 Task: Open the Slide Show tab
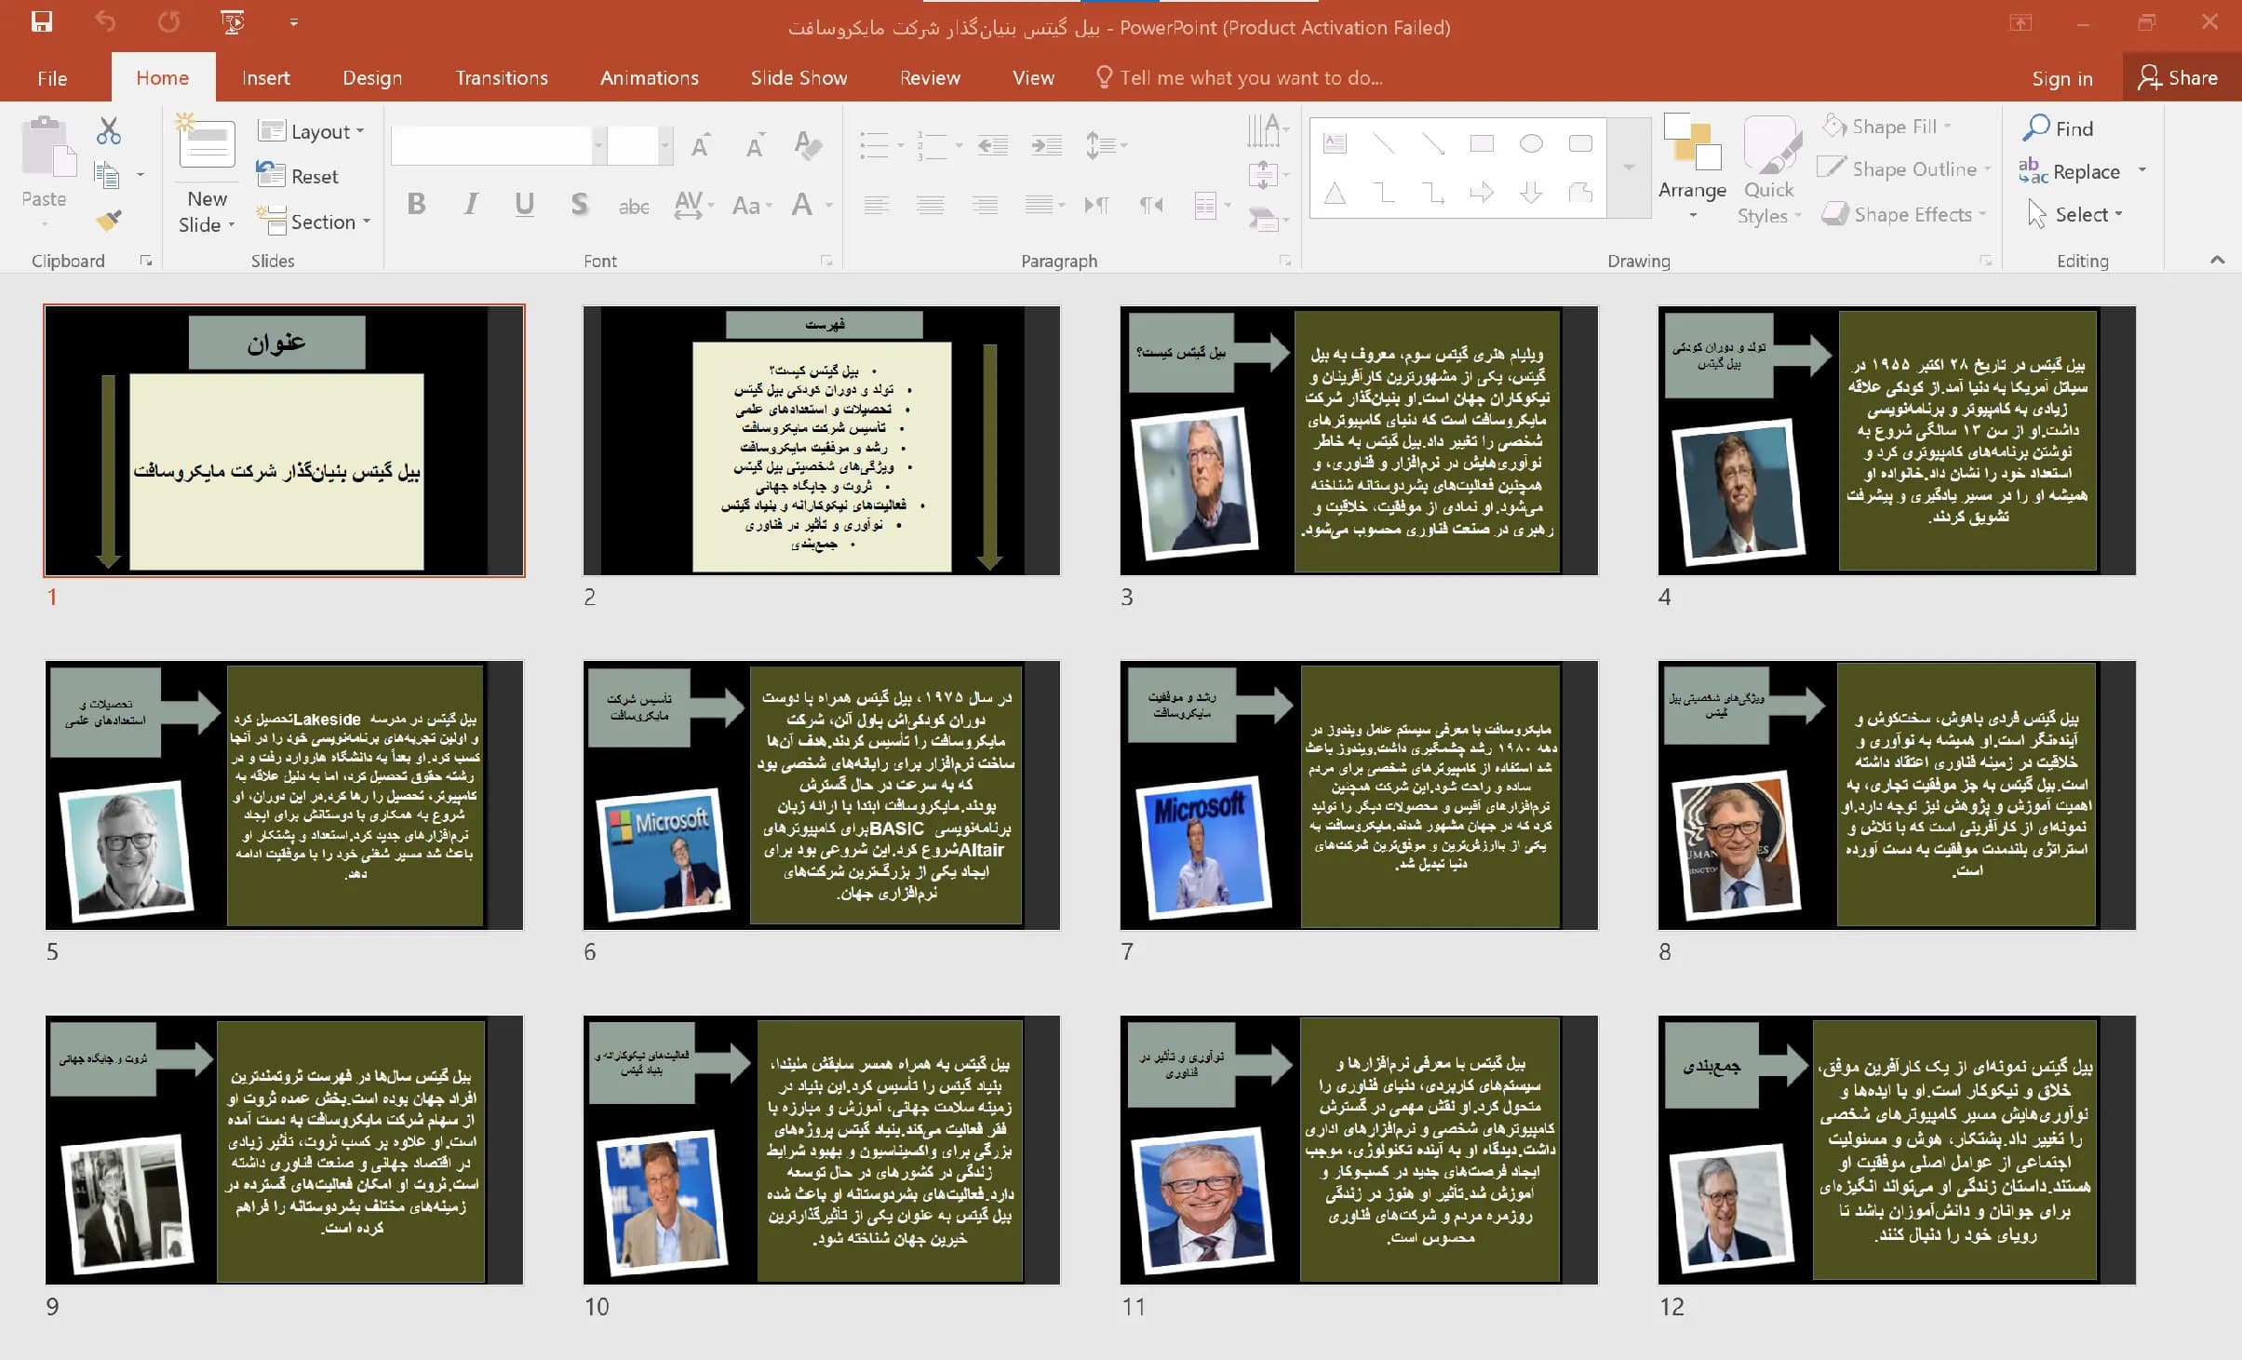pyautogui.click(x=799, y=78)
